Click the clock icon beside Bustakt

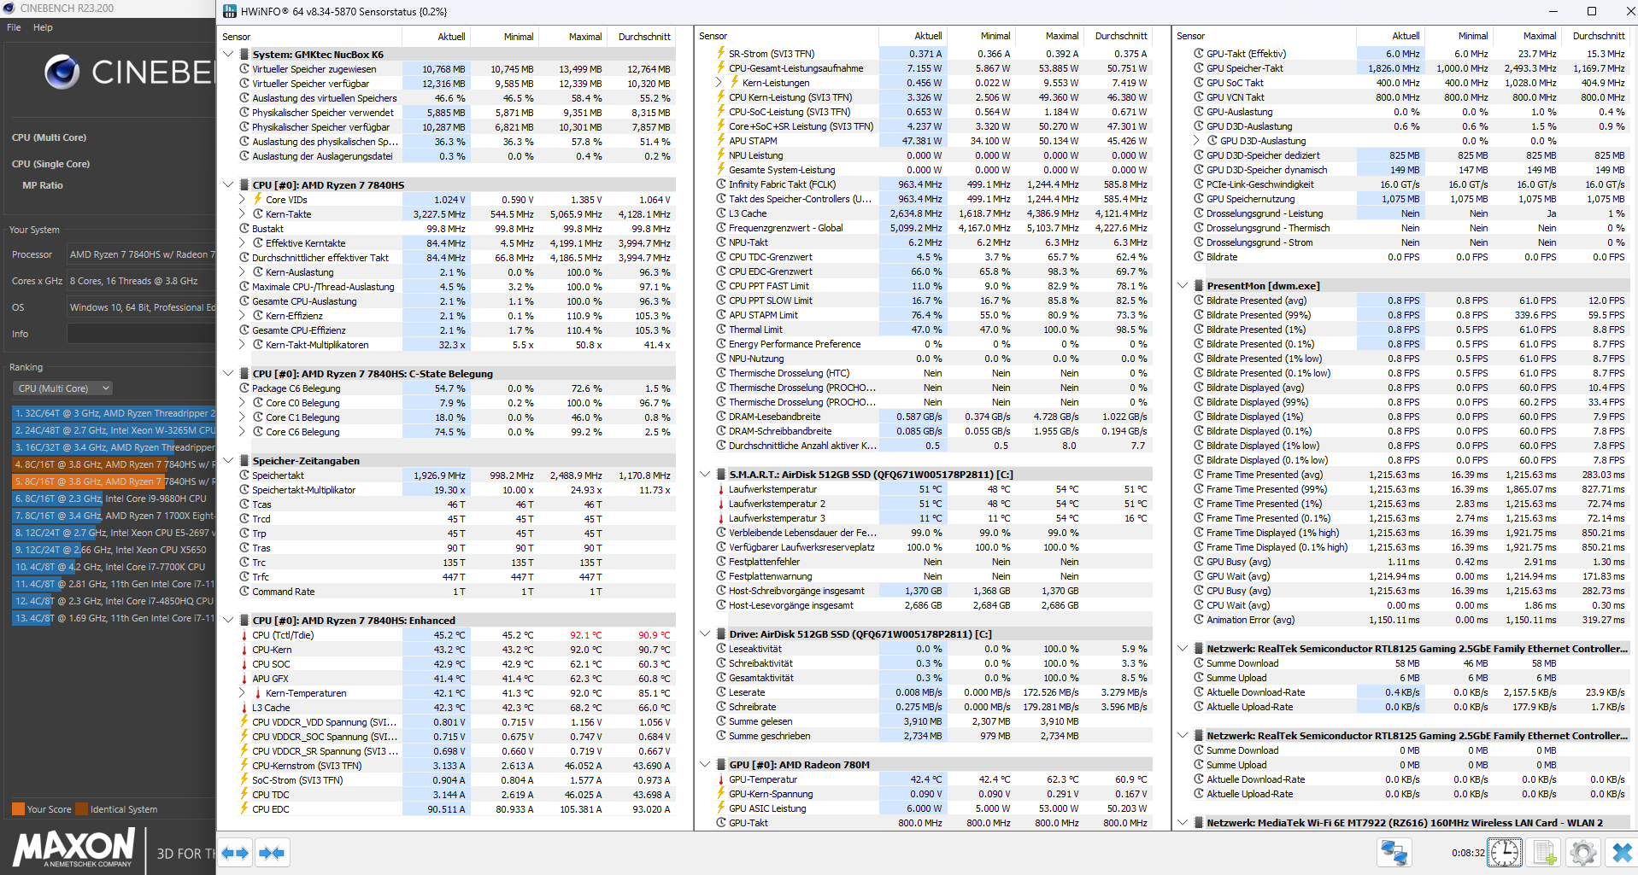pos(244,229)
